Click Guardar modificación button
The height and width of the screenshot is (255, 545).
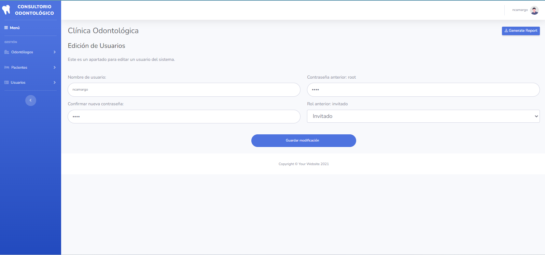pyautogui.click(x=304, y=140)
